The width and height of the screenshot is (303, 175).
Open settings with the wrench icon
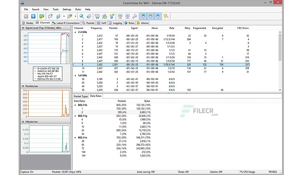(135, 16)
